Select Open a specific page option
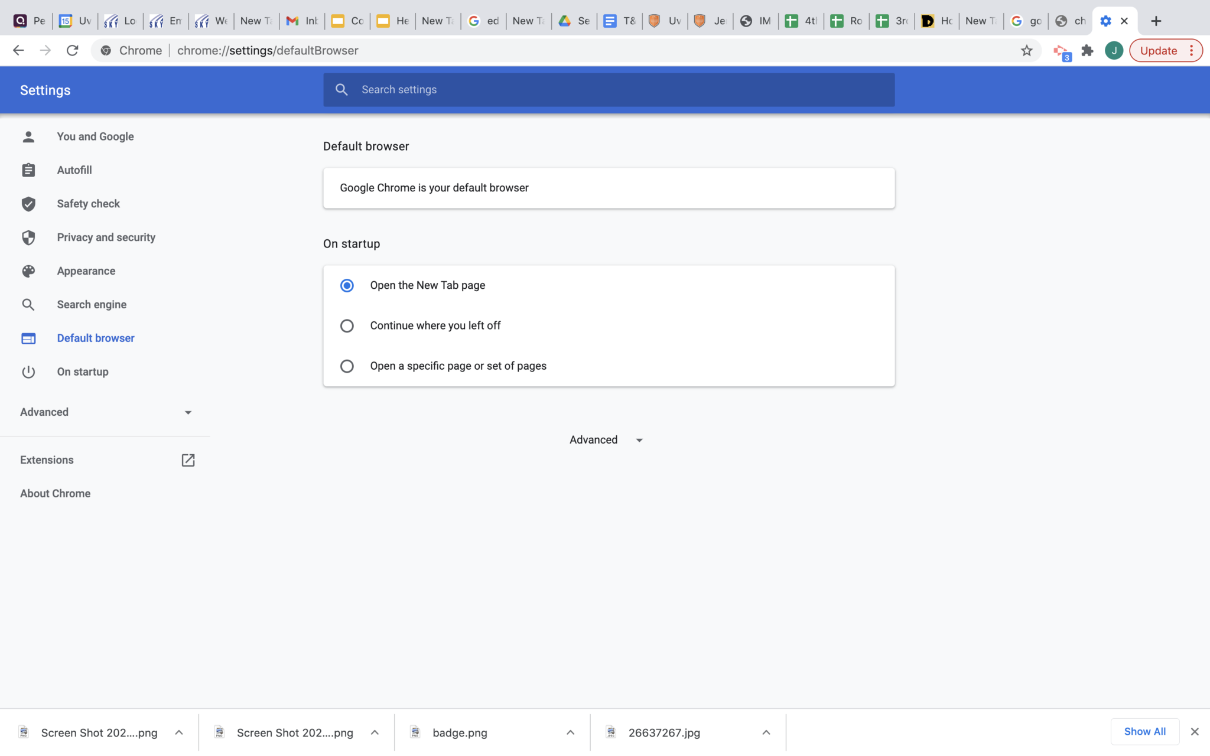Screen dimensions: 1210x756 click(x=347, y=366)
